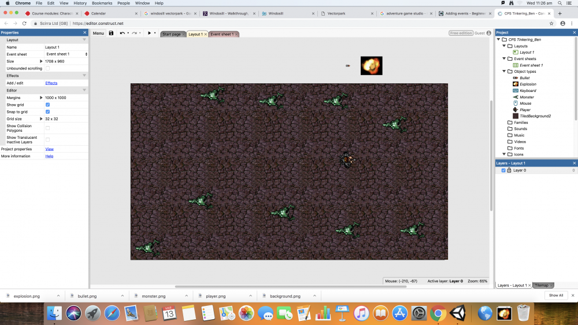Reload the browser page

tap(24, 23)
